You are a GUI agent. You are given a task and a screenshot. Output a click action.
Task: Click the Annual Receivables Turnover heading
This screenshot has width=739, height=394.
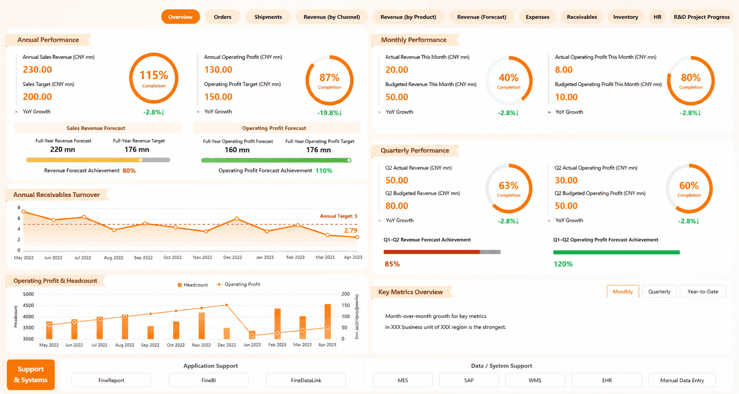(x=56, y=195)
